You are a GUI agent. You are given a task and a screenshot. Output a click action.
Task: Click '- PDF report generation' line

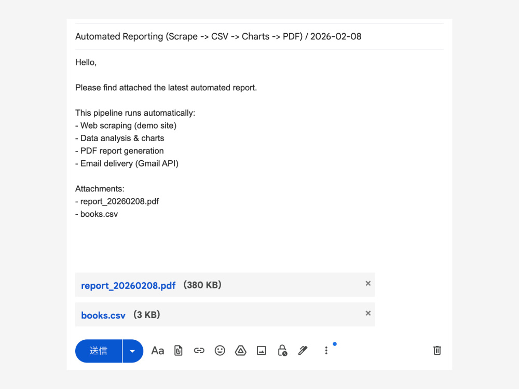[x=119, y=151]
